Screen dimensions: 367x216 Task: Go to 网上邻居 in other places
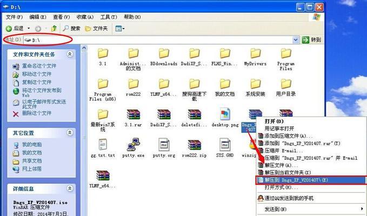click(x=31, y=169)
